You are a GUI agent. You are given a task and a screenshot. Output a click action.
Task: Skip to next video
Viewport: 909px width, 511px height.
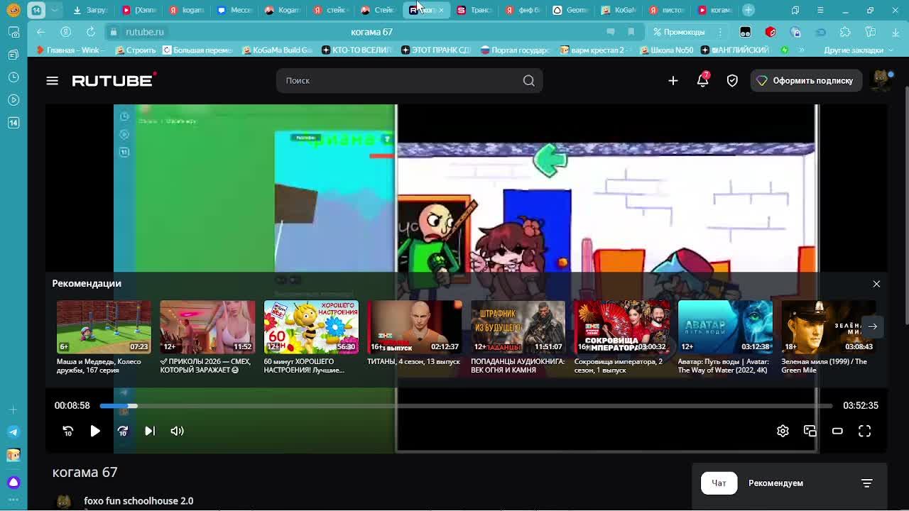click(x=150, y=431)
